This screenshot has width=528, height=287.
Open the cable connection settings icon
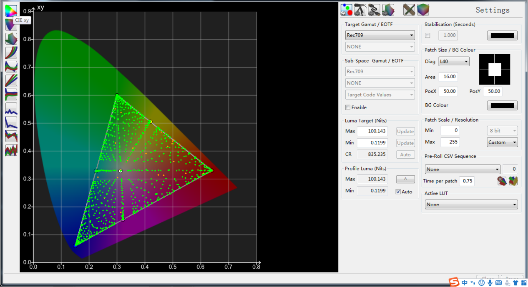[x=374, y=10]
